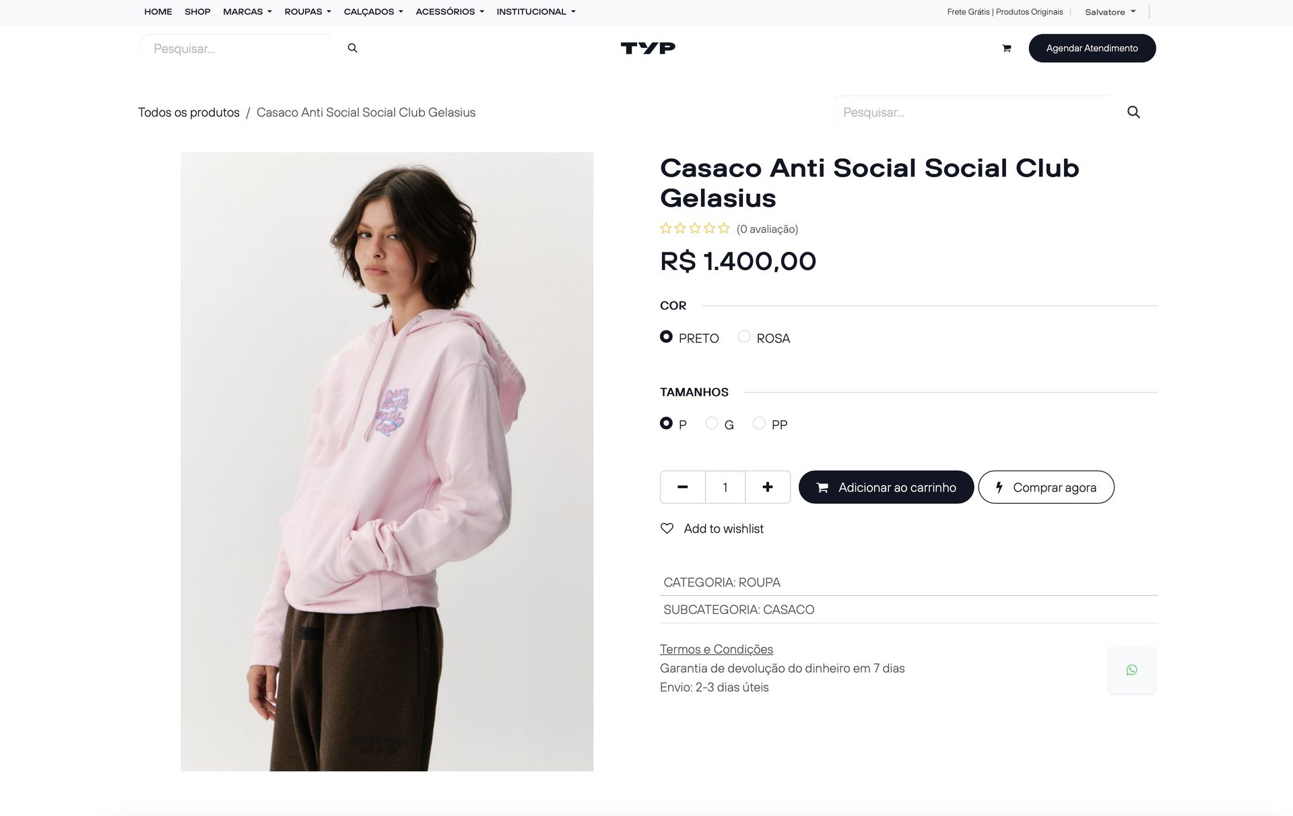1293x816 pixels.
Task: Select size G radio button
Action: tap(711, 423)
